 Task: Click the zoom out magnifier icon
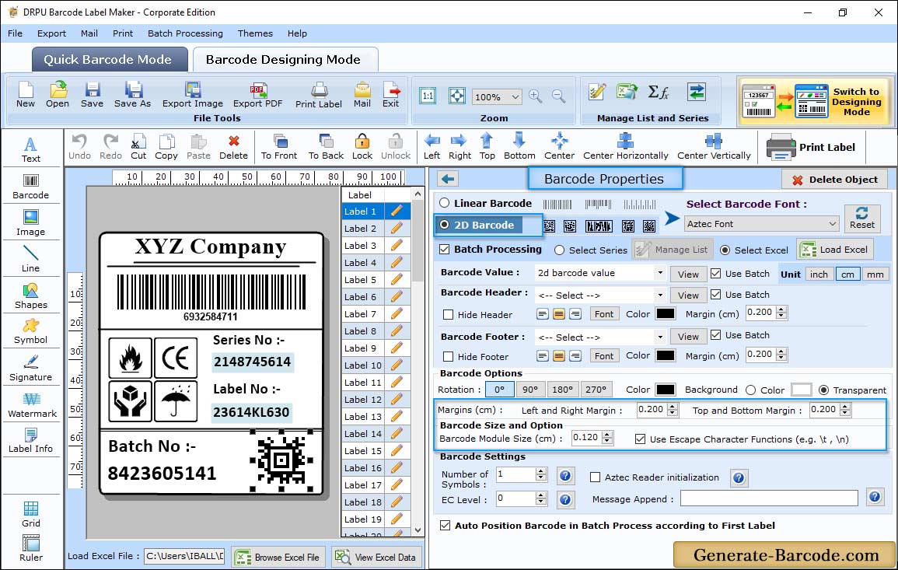point(558,96)
